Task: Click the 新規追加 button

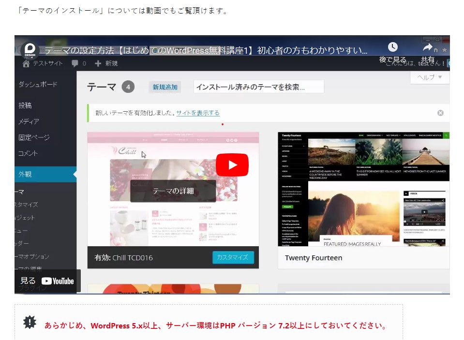Action: click(x=165, y=87)
